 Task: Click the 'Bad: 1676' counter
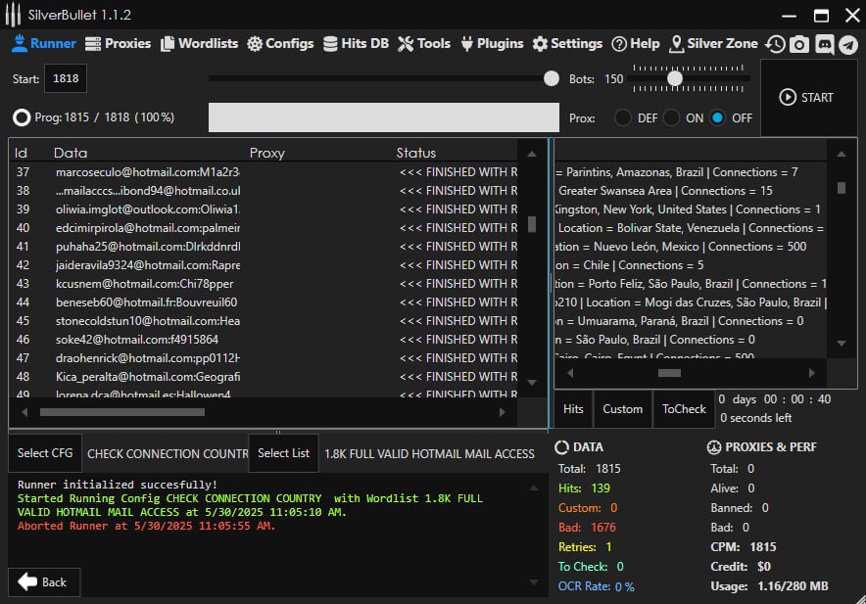click(x=587, y=528)
